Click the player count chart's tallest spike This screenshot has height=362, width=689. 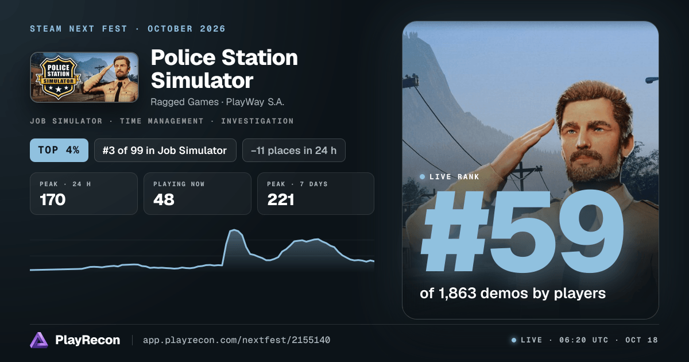pyautogui.click(x=234, y=231)
